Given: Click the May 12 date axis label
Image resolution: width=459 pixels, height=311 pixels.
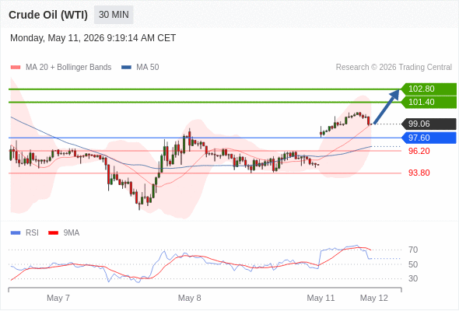Looking at the screenshot, I should [x=374, y=298].
